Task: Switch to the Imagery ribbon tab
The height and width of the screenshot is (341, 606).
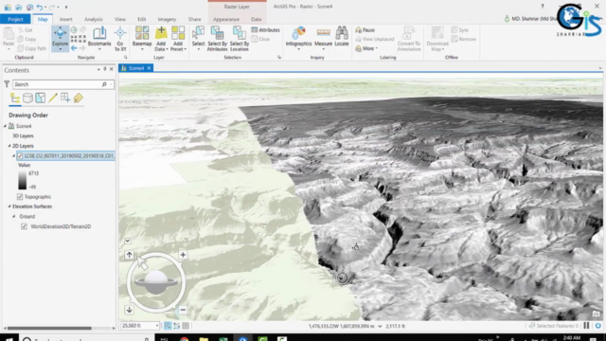Action: 167,19
